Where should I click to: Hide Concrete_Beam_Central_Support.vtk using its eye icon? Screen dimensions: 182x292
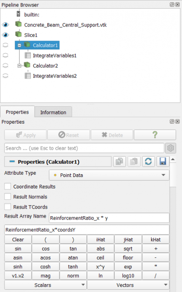coord(5,25)
